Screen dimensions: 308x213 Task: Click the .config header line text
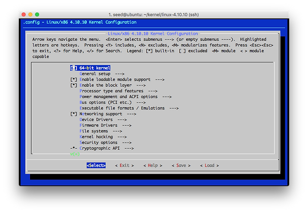click(x=80, y=22)
